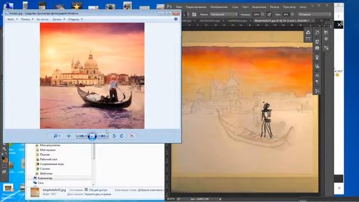Select Рабочий стол in explorer tree
The image size is (359, 202).
pyautogui.click(x=48, y=159)
